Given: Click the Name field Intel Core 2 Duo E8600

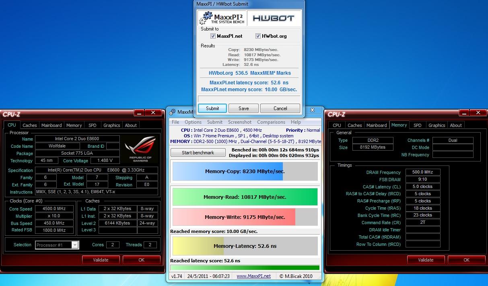Looking at the screenshot, I should point(77,139).
